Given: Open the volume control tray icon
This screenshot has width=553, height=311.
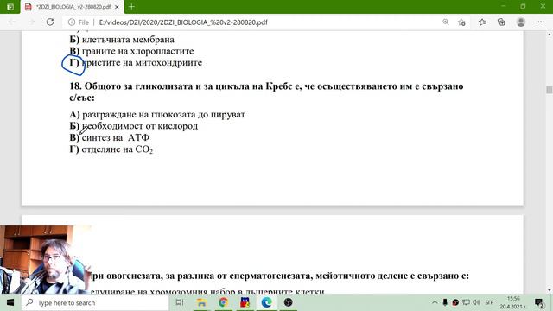Looking at the screenshot, I should pyautogui.click(x=476, y=302).
